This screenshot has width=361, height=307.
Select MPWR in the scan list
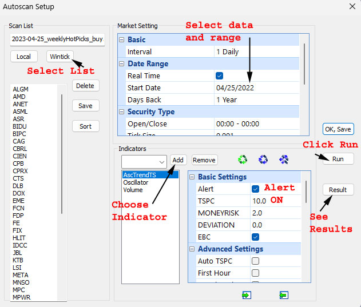[21, 297]
